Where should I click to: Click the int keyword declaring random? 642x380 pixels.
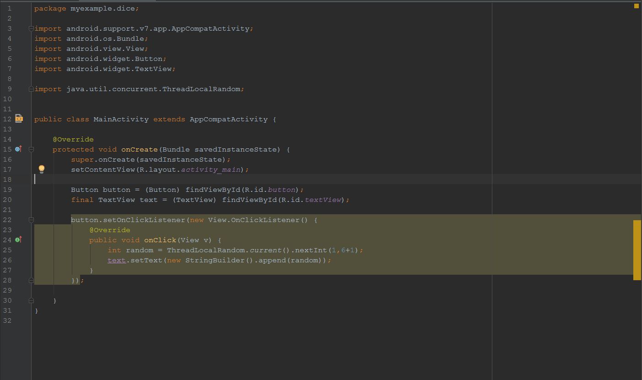tap(114, 250)
